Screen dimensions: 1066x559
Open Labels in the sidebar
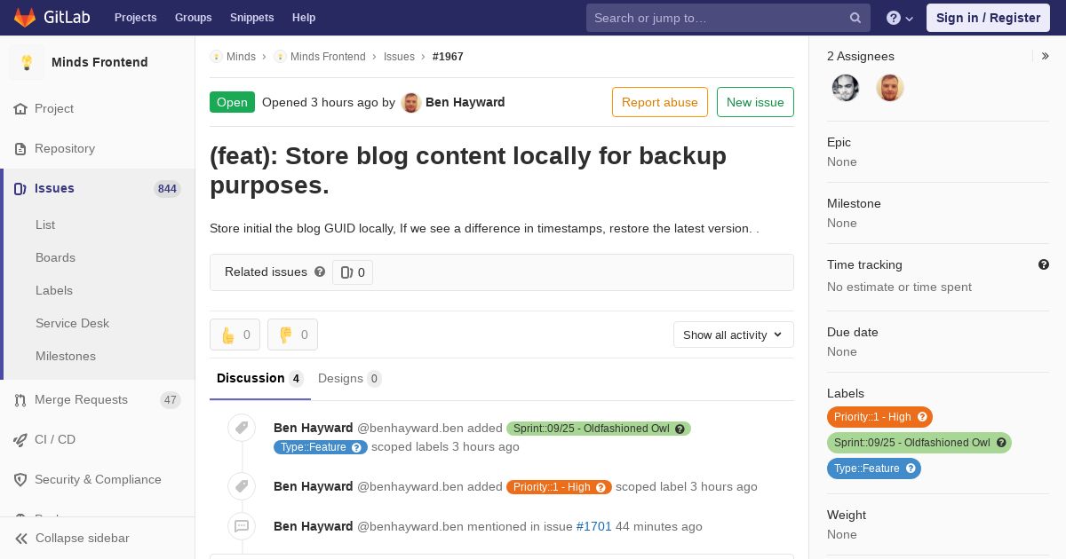54,290
